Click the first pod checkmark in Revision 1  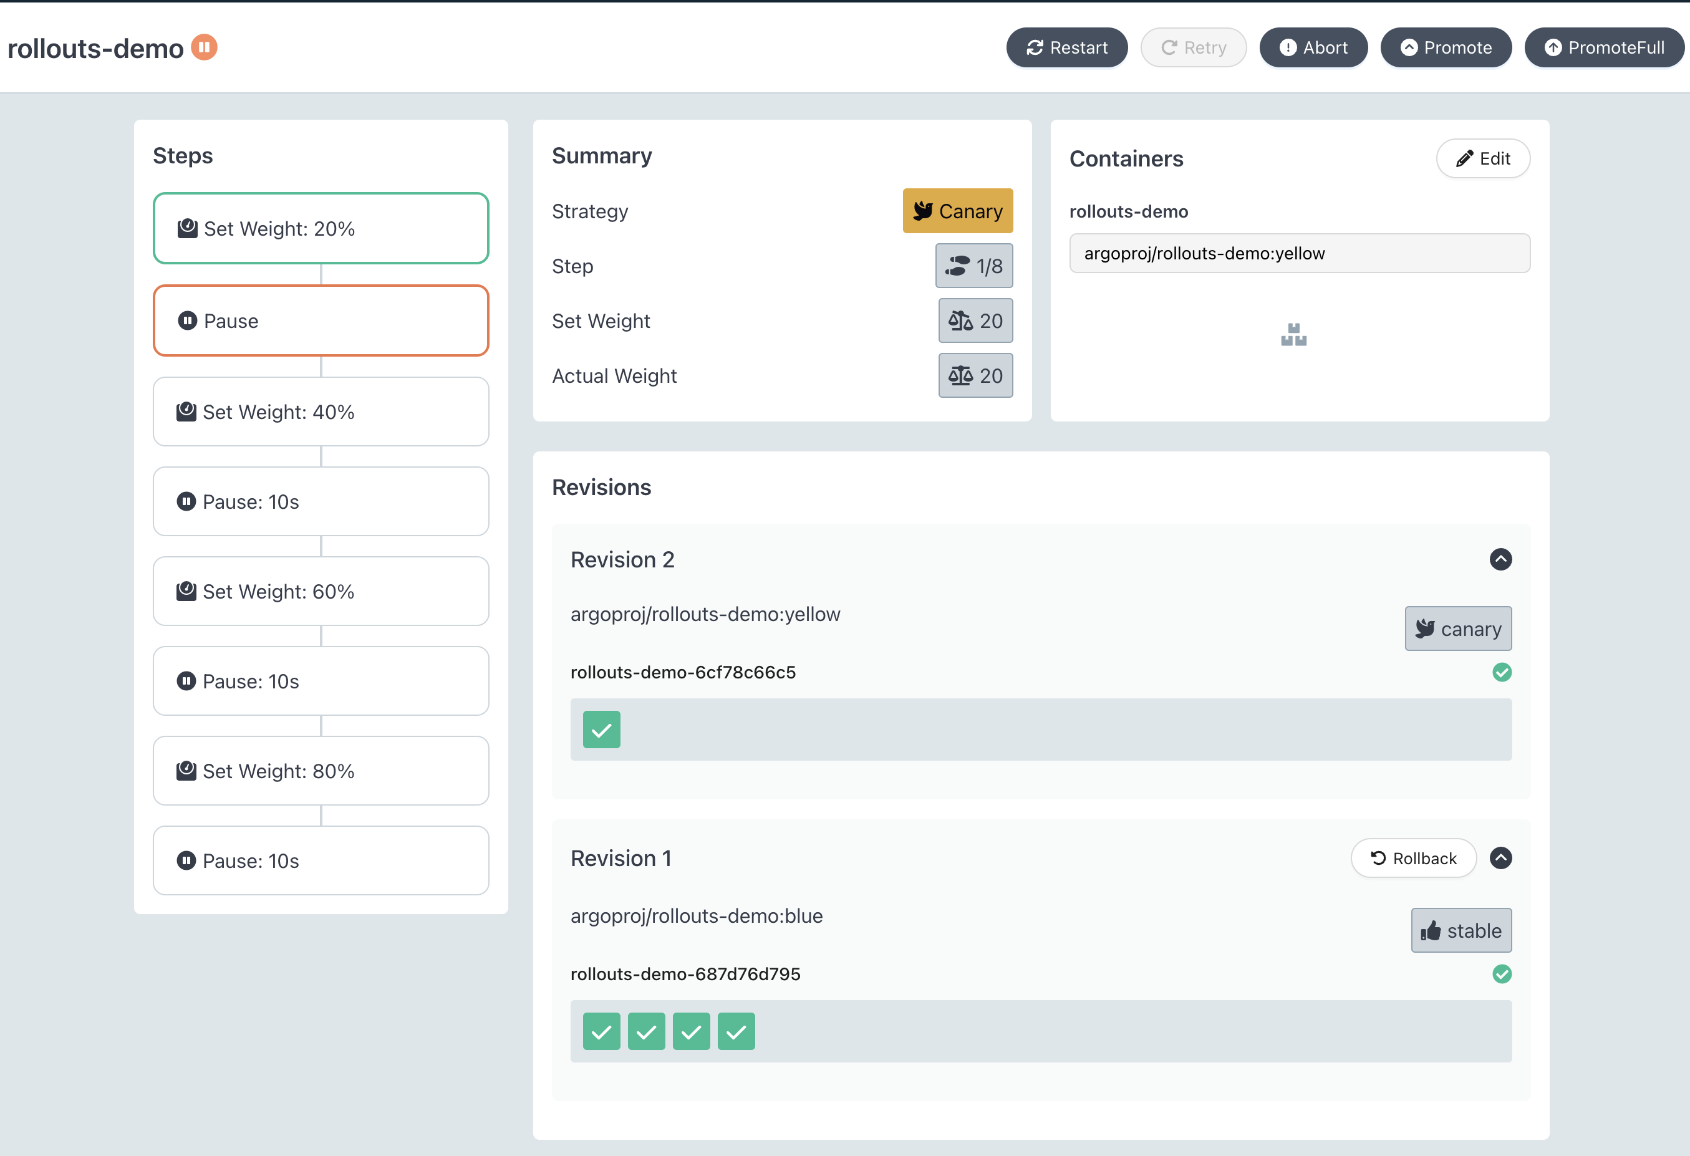[x=601, y=1031]
